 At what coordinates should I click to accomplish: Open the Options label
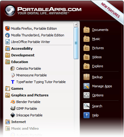tap(98, 95)
